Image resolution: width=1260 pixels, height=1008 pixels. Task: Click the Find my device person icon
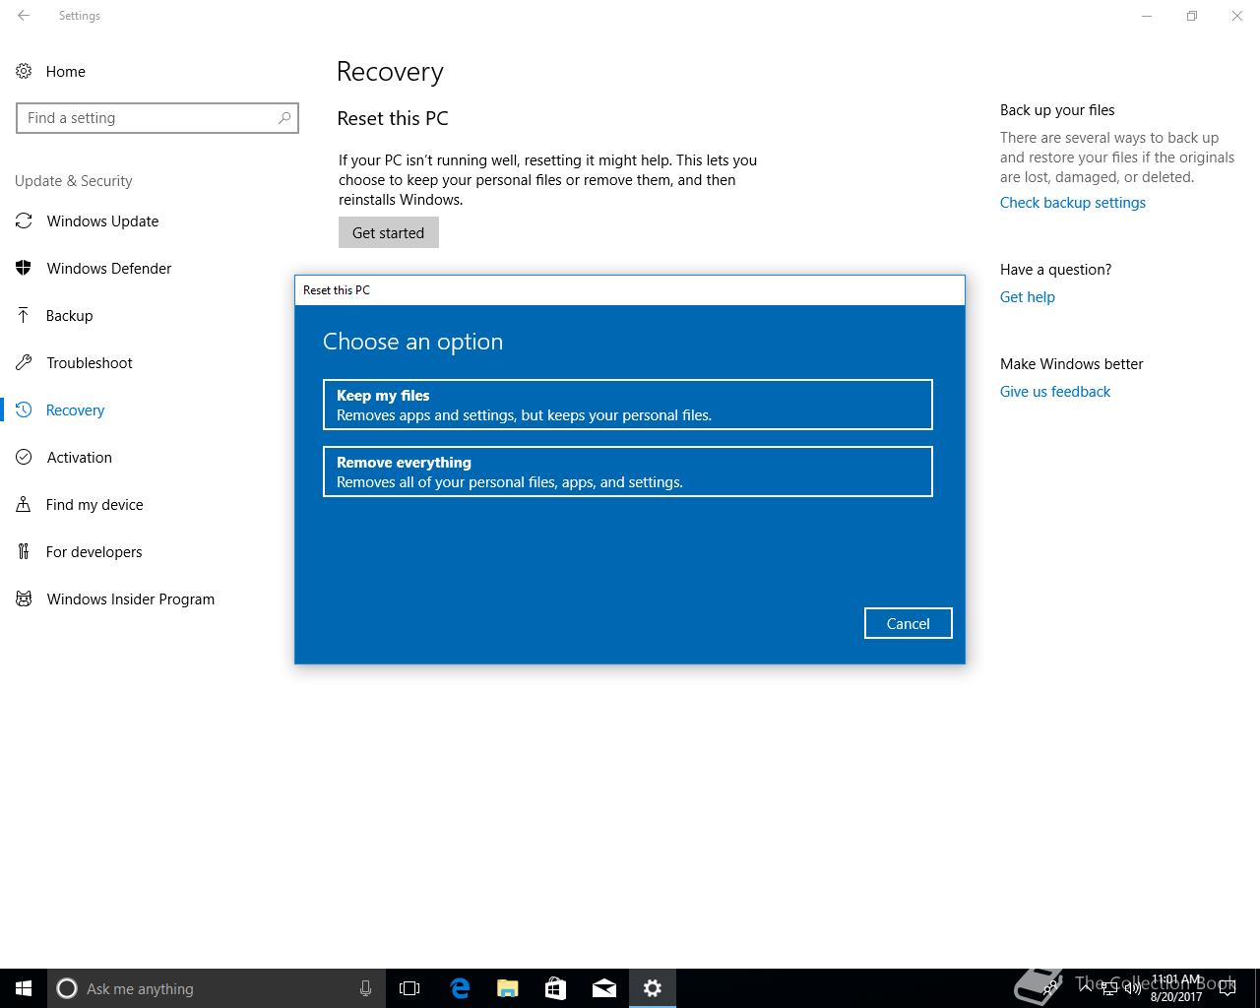[x=24, y=505]
